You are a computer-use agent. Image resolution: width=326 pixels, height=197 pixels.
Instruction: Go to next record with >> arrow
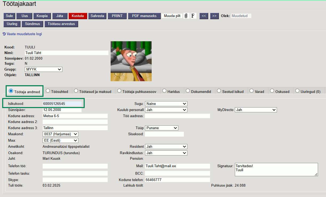coord(214,16)
